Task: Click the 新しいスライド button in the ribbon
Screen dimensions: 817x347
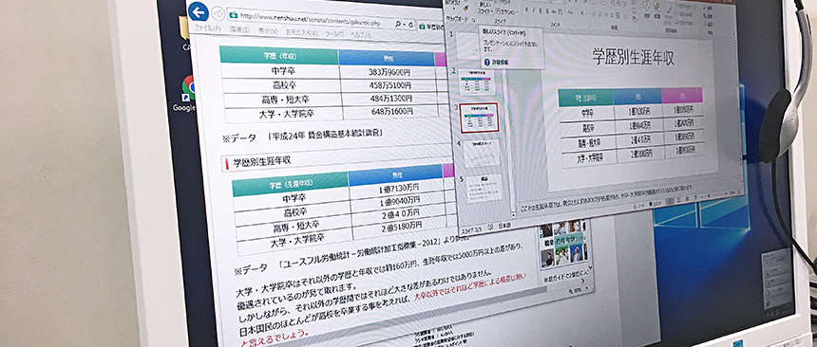Action: 484,9
